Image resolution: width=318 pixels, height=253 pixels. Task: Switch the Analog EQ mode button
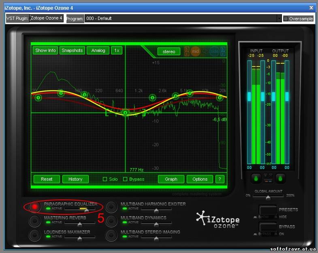click(98, 50)
